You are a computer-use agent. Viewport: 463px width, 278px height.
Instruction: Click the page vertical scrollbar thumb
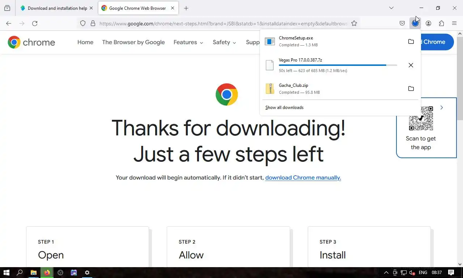coord(460,78)
